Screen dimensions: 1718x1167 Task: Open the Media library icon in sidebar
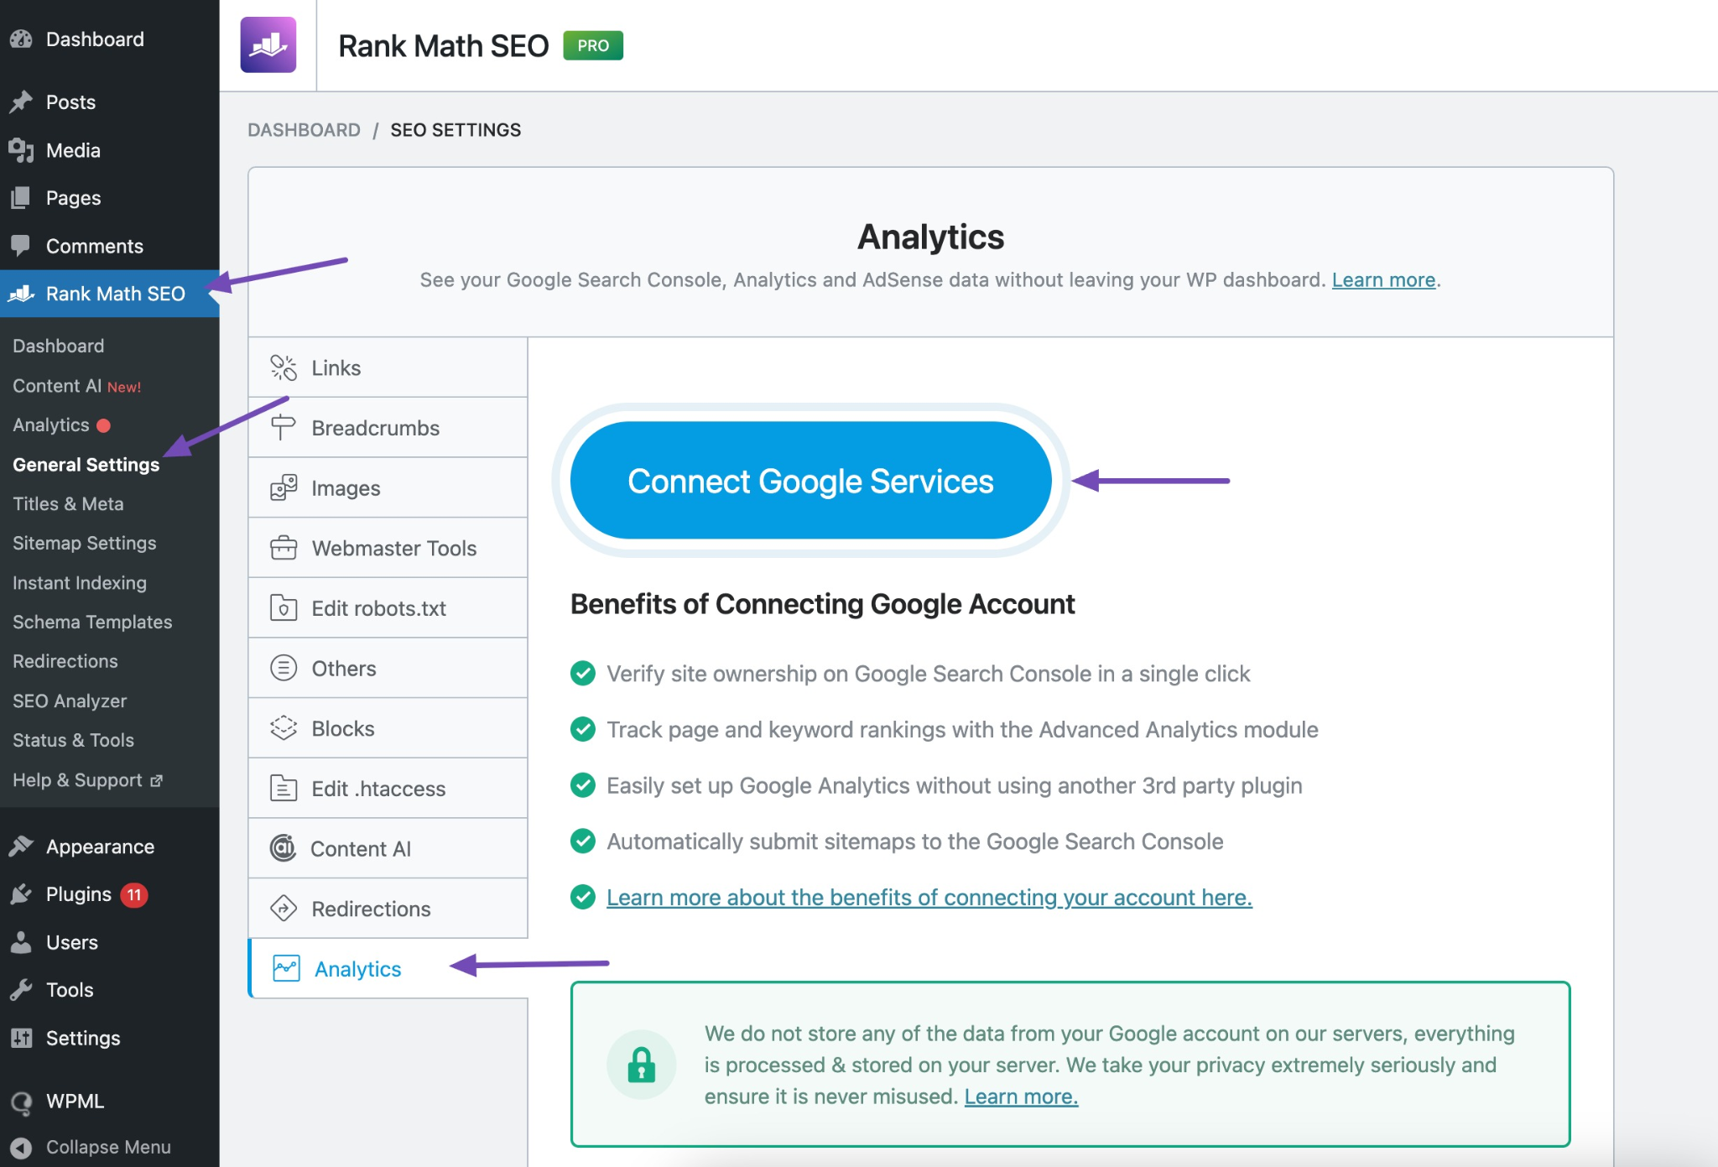pos(21,150)
